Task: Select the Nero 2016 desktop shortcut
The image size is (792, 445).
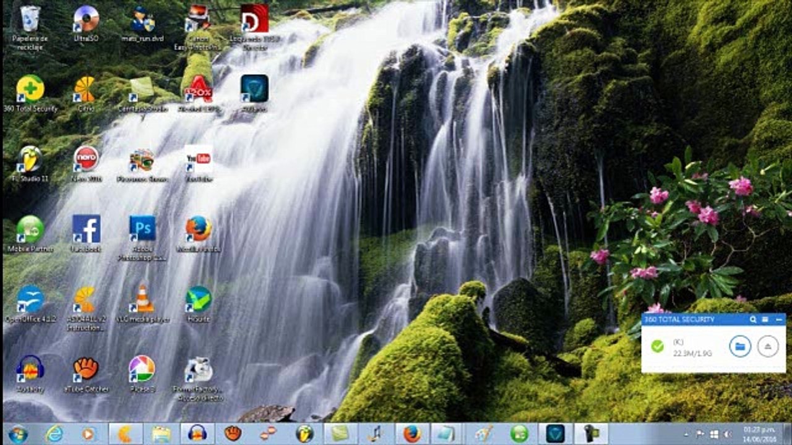Action: [86, 159]
